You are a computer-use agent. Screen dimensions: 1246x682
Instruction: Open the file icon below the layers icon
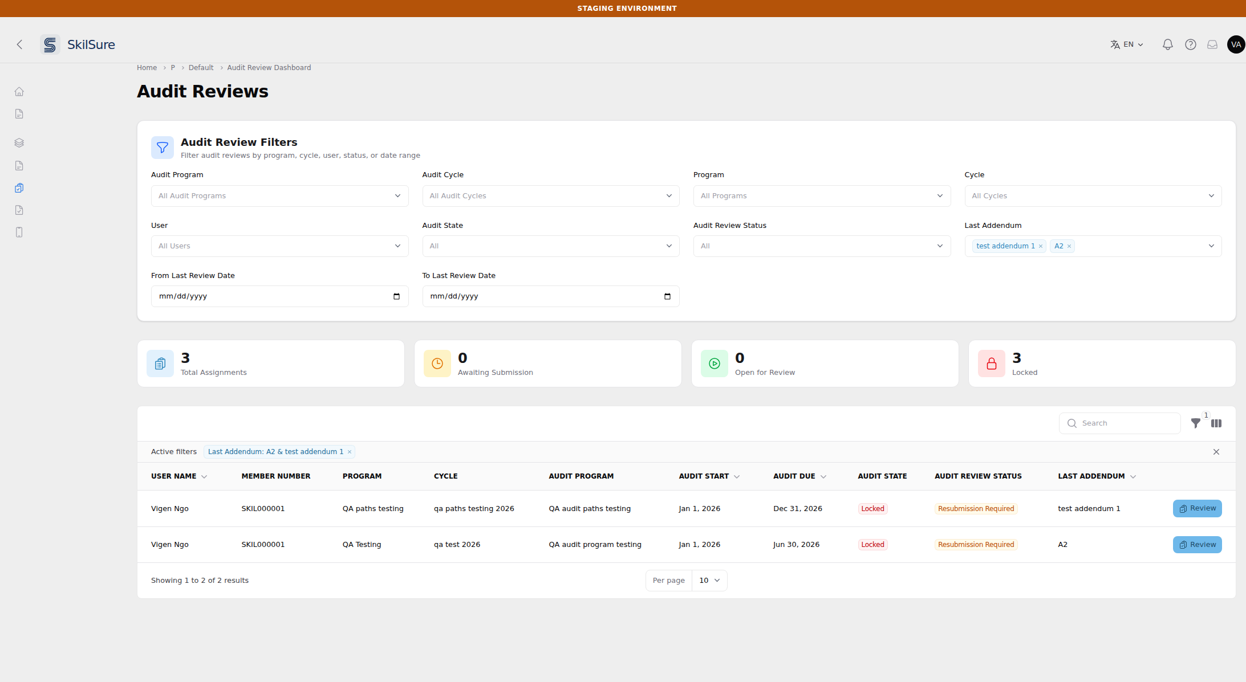(19, 166)
